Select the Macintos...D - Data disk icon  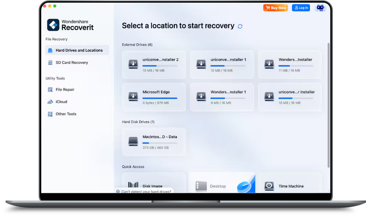[x=133, y=141]
